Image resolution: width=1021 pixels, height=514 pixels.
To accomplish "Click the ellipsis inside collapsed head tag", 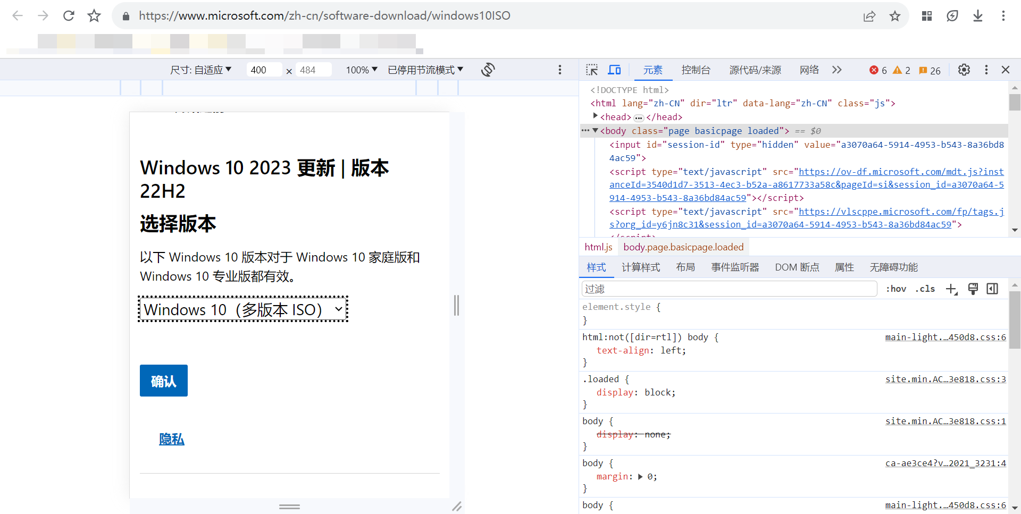I will [639, 117].
